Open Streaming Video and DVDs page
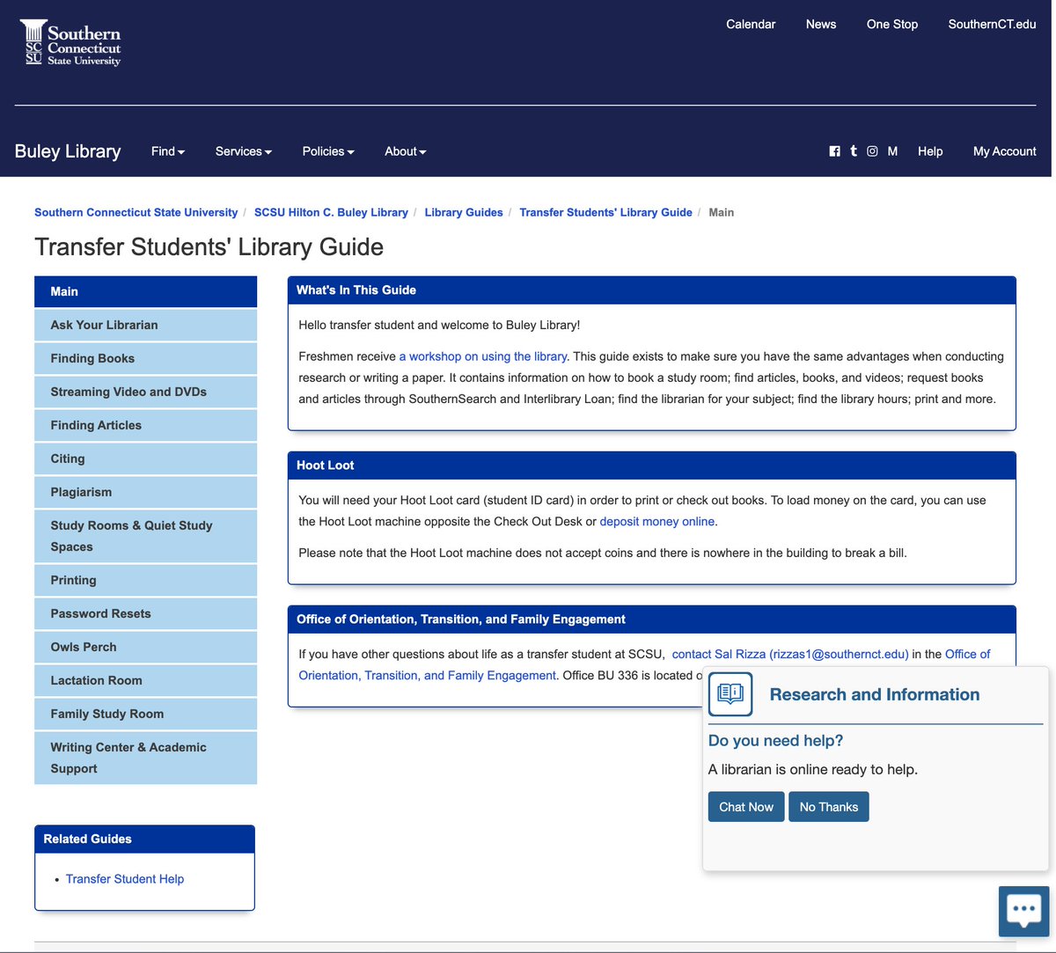The image size is (1056, 953). pyautogui.click(x=145, y=392)
